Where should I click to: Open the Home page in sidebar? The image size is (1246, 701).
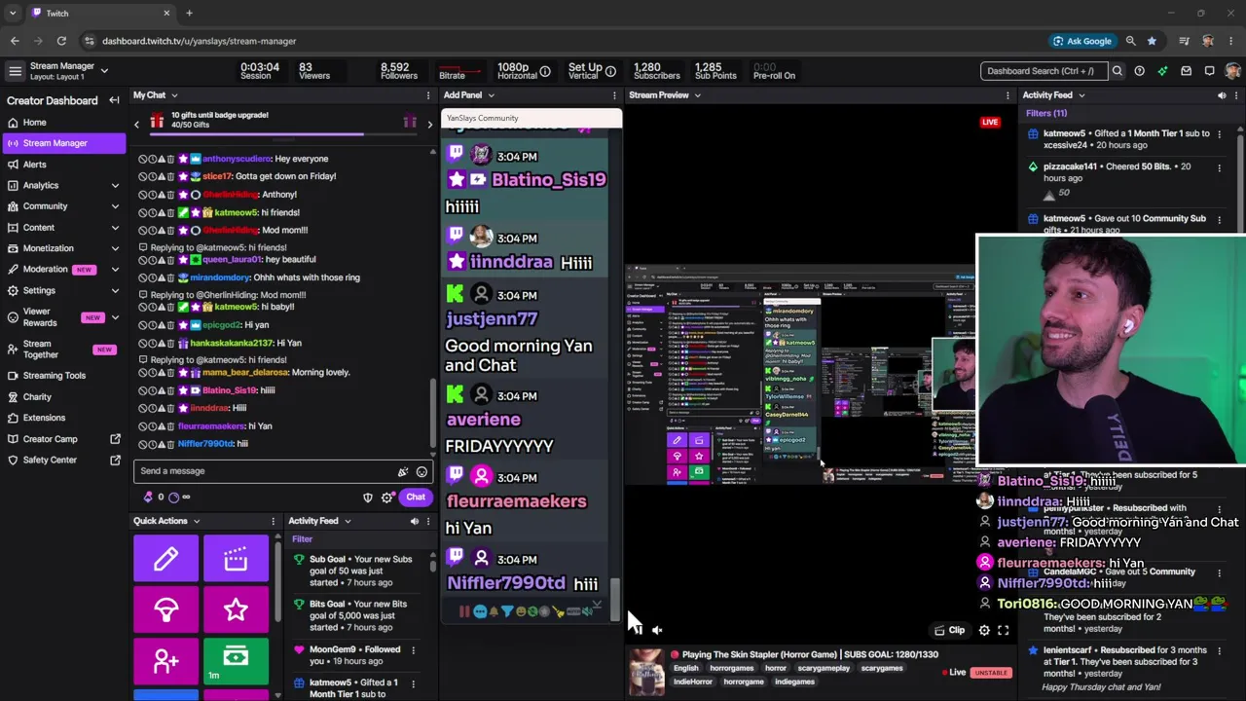63,123
